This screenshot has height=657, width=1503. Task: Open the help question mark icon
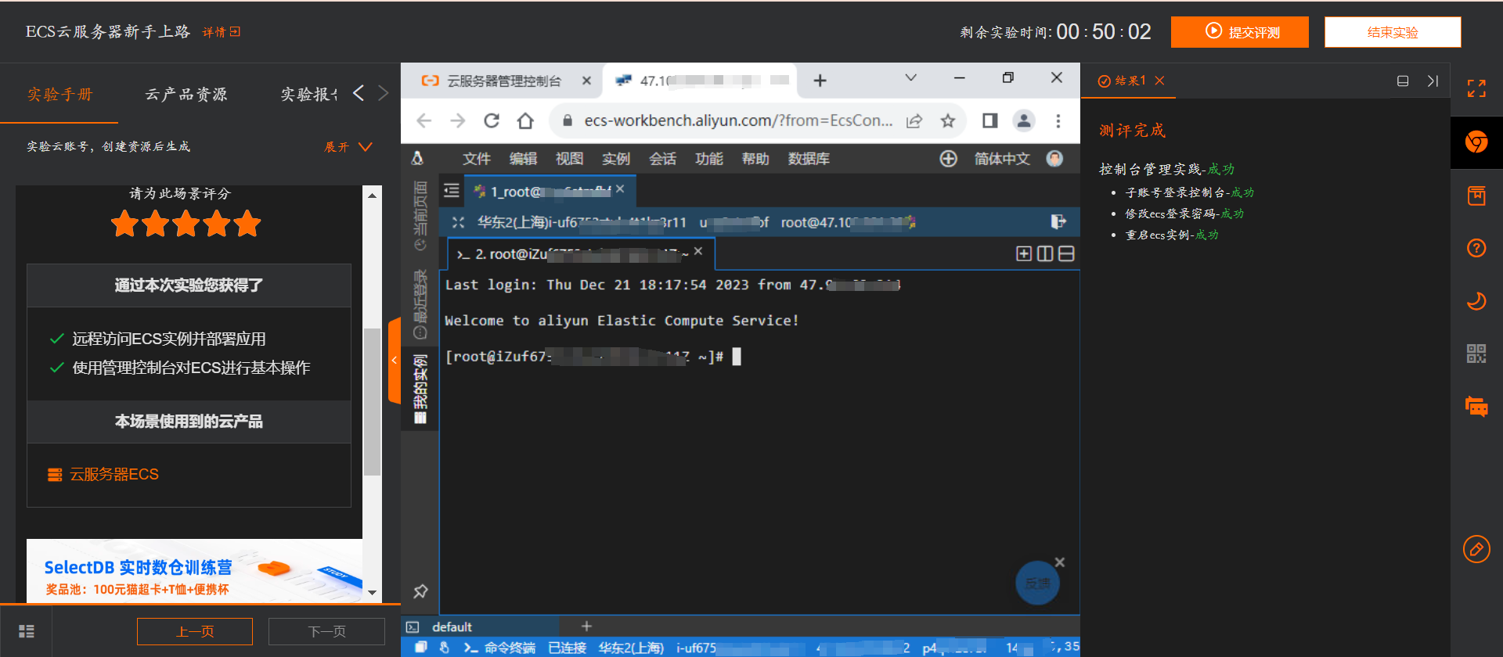point(1476,249)
